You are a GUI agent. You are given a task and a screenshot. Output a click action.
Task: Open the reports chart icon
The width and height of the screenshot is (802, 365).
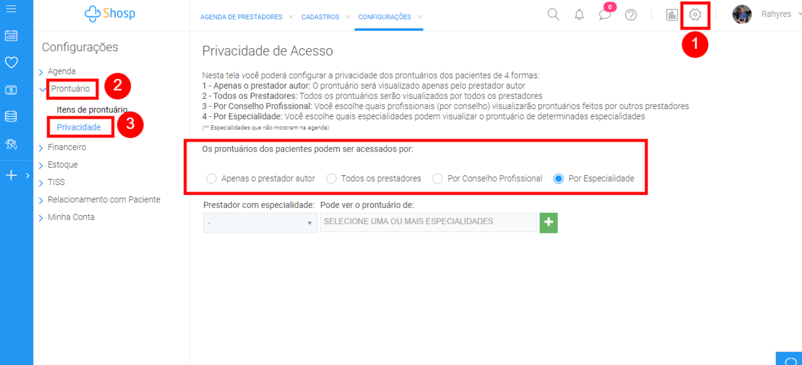click(672, 15)
